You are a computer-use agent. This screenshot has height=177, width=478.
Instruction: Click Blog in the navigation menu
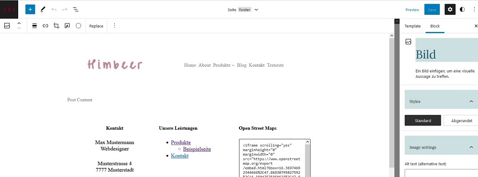241,65
